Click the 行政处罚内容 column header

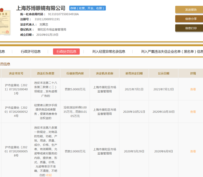75,73
